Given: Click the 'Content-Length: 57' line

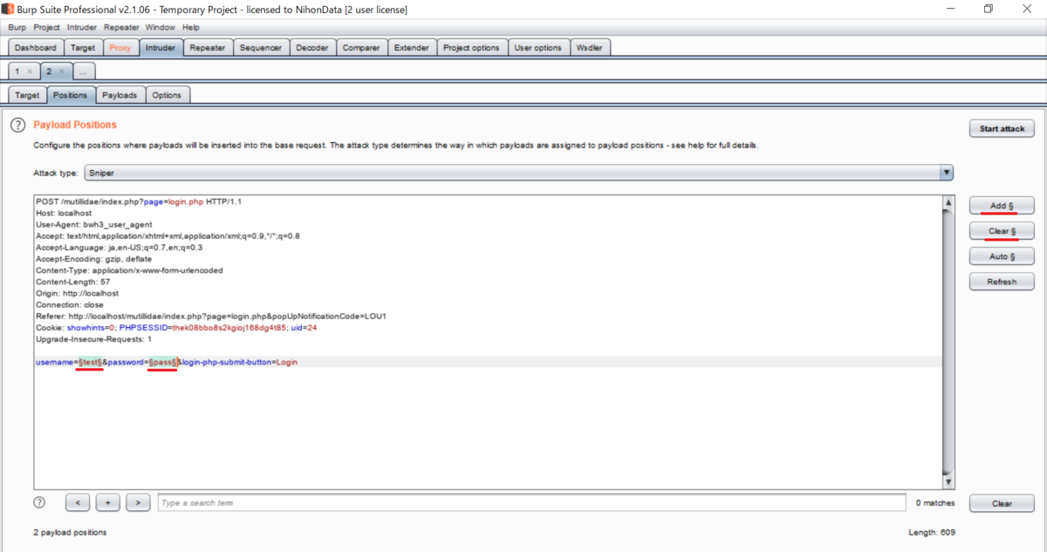Looking at the screenshot, I should coord(72,283).
